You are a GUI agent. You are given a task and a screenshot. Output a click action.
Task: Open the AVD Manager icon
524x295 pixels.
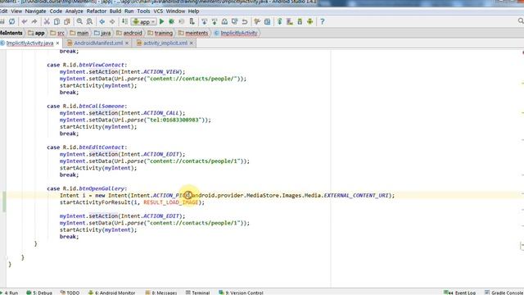289,22
